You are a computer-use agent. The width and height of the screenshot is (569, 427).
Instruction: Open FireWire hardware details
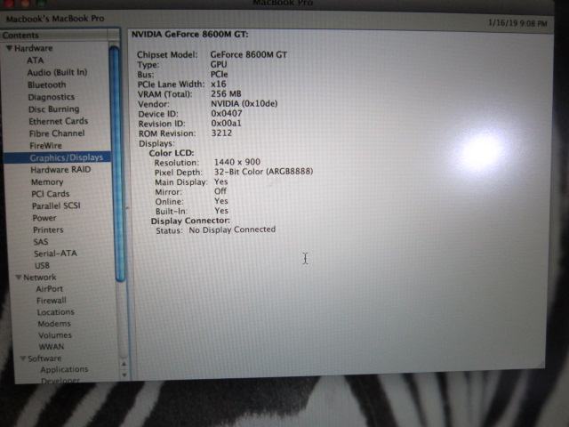pyautogui.click(x=45, y=146)
